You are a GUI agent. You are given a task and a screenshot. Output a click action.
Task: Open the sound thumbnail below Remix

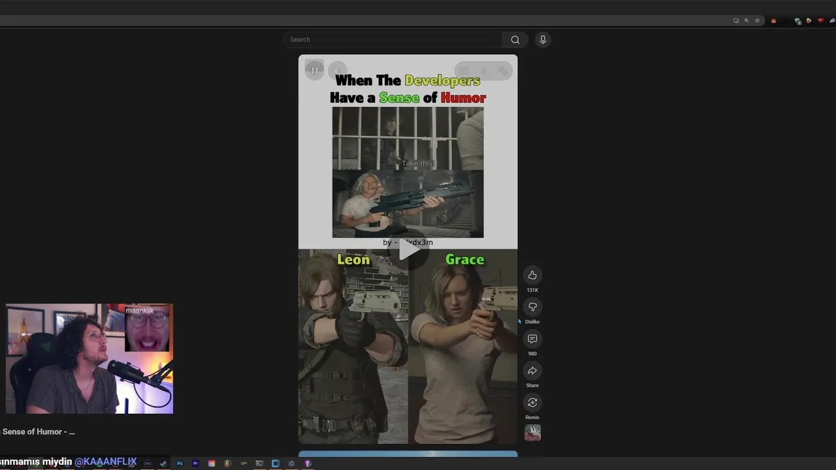click(x=532, y=433)
